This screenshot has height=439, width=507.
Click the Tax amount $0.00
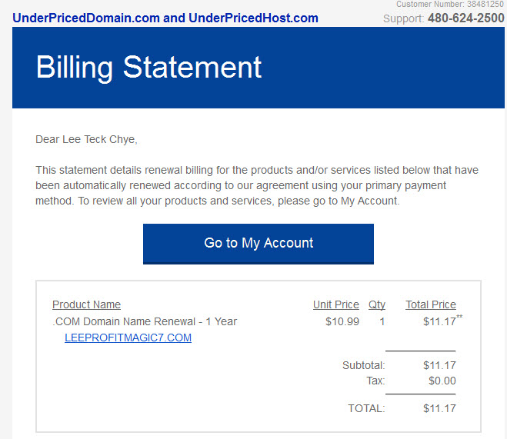pyautogui.click(x=442, y=381)
